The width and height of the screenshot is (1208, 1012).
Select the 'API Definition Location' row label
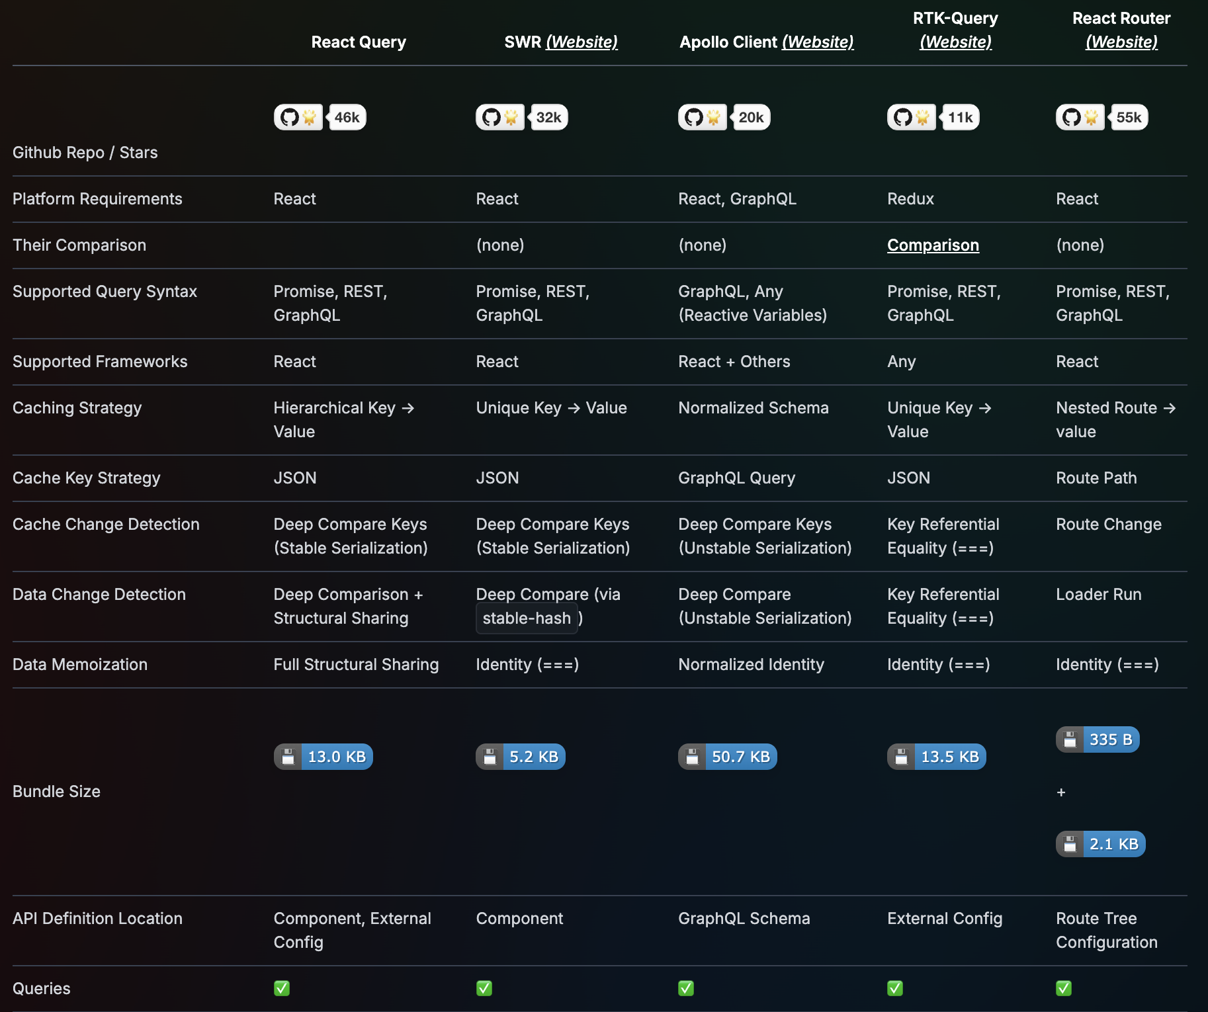point(97,919)
